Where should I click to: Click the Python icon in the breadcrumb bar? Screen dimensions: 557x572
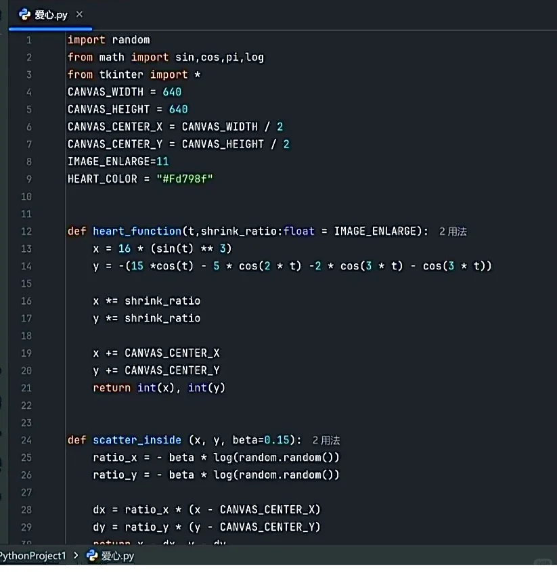tap(92, 555)
